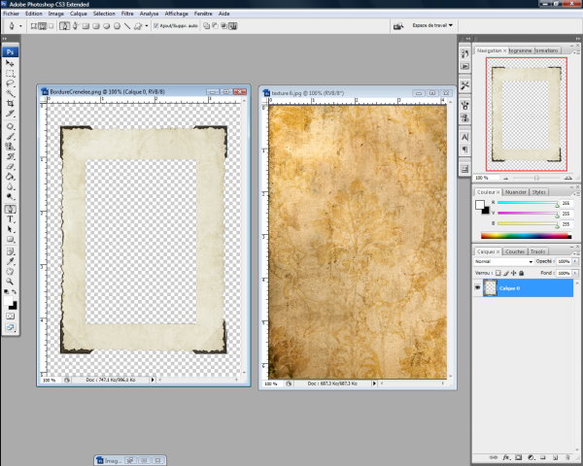Toggle Quick Mask mode in toolbox
583x466 pixels.
click(x=11, y=316)
